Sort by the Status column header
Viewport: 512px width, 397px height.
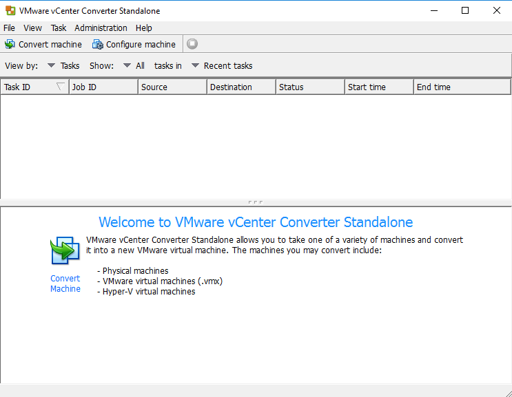click(x=310, y=87)
